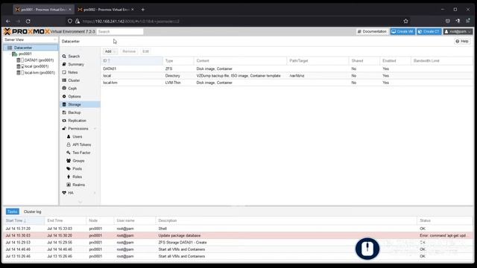477x268 pixels.
Task: Sort by the Type column header
Action: pos(178,61)
